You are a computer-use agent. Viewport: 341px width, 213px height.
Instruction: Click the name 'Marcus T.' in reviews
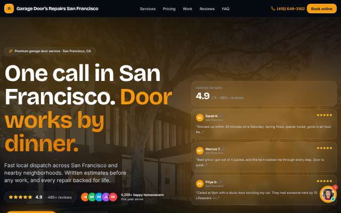(x=213, y=149)
